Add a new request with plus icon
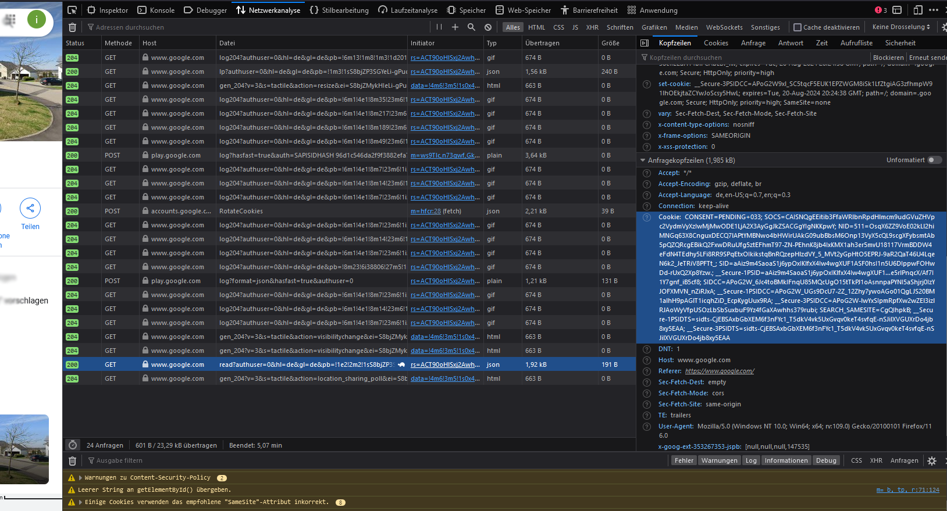Image resolution: width=947 pixels, height=511 pixels. [x=455, y=27]
